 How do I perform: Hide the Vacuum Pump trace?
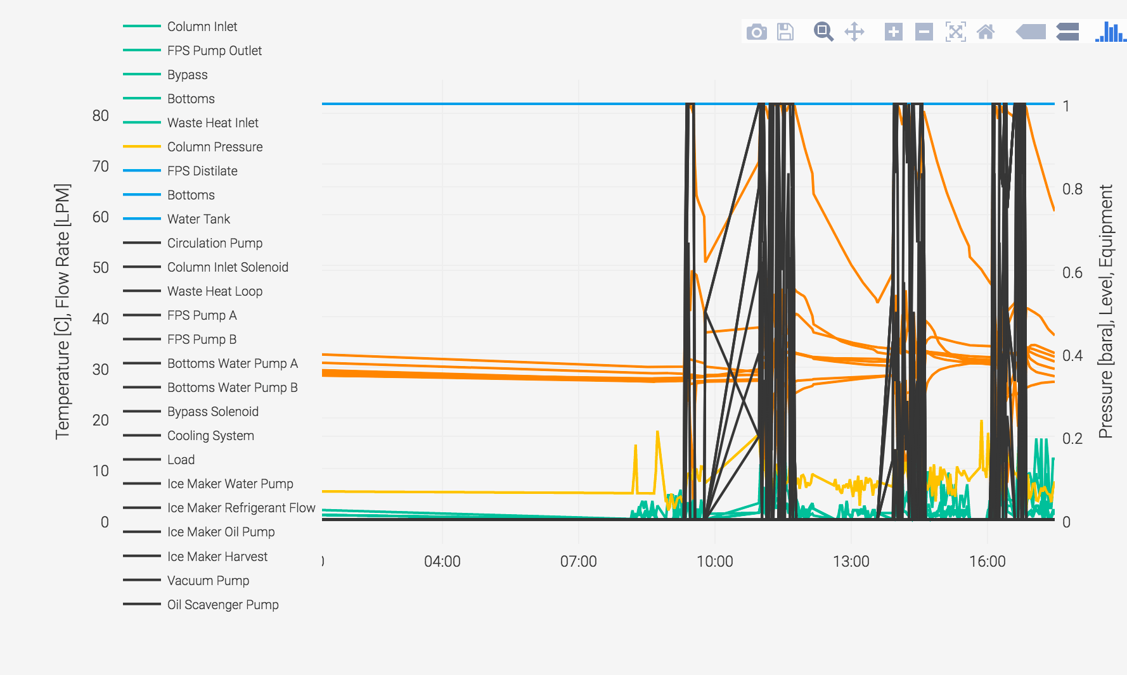pos(208,581)
